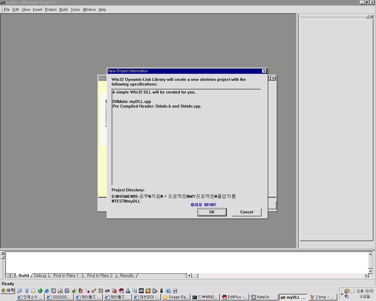Screen dimensions: 376x301
Task: Switch to Usage-Eg... folder taskbar button
Action: click(176, 297)
